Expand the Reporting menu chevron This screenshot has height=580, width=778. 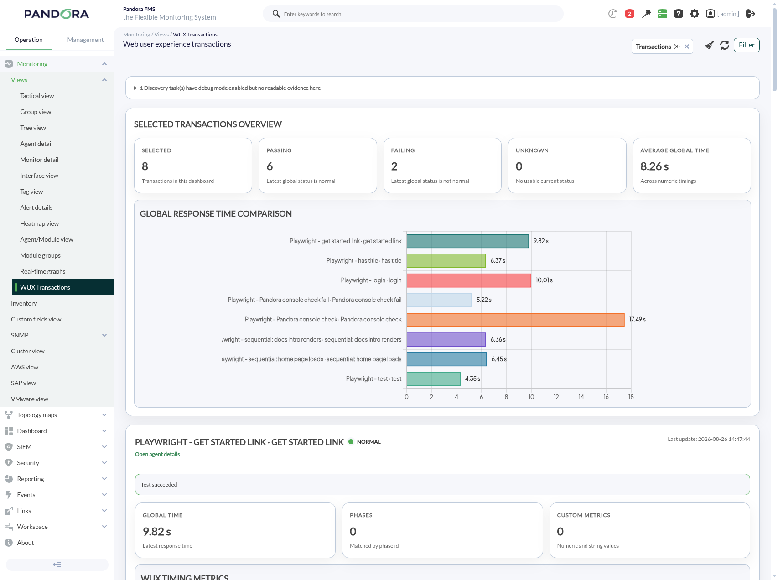click(x=104, y=479)
